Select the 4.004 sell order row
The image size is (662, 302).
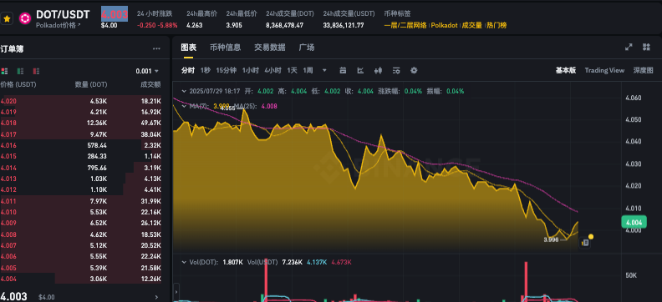80,279
